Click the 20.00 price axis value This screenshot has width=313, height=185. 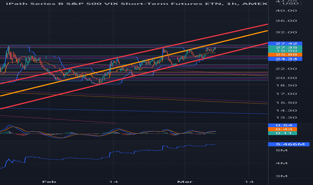[x=286, y=78]
